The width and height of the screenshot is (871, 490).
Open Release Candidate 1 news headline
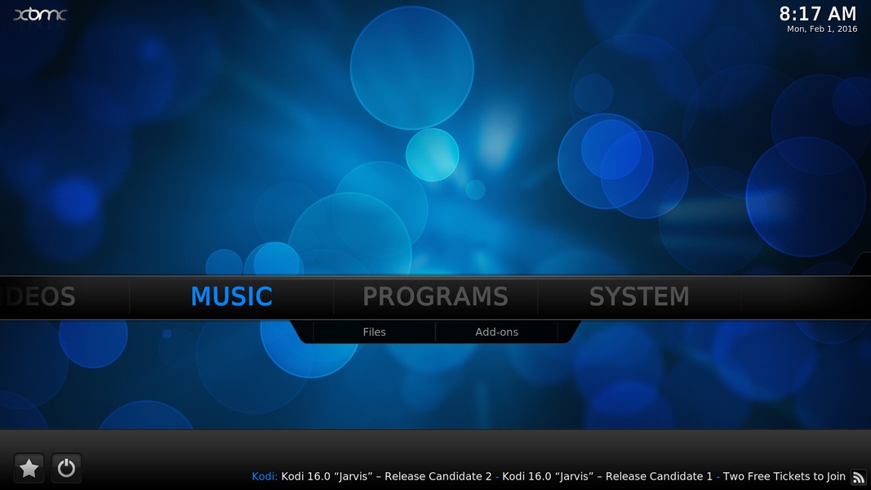(607, 476)
